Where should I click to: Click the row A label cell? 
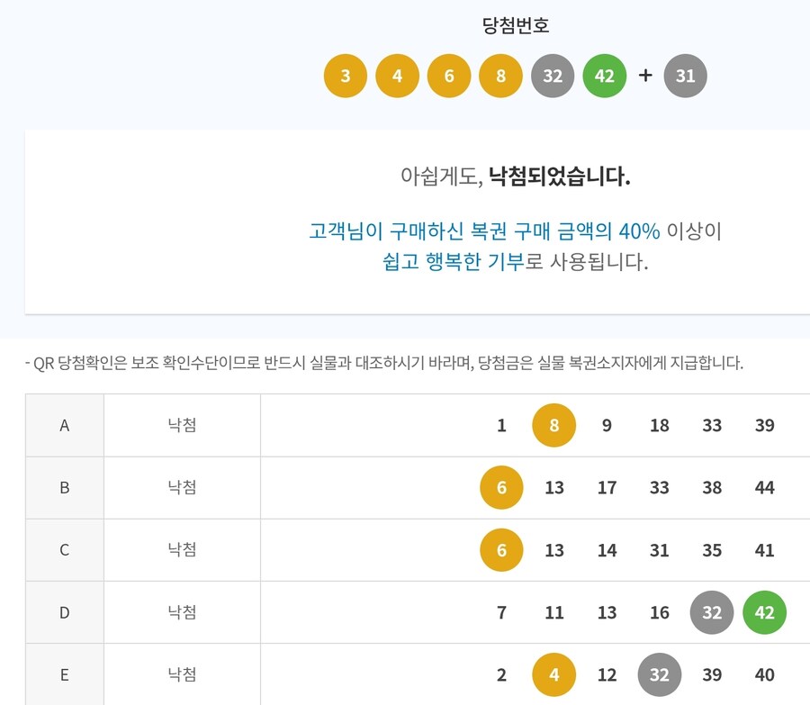[x=64, y=425]
